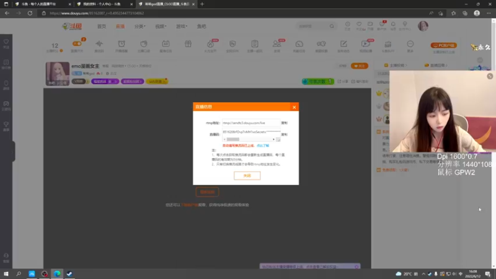Open the video playback icon with NEW badge
Viewport: 496px width, 279px height.
[x=366, y=45]
